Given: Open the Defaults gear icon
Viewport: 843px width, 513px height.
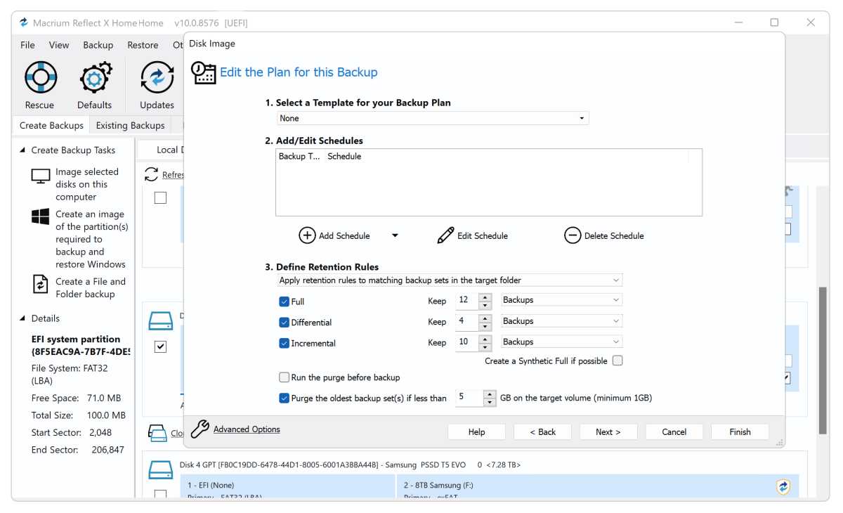Looking at the screenshot, I should (95, 78).
